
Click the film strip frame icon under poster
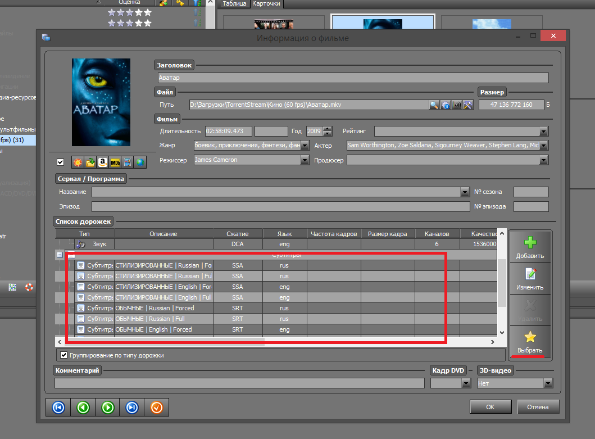coord(128,162)
